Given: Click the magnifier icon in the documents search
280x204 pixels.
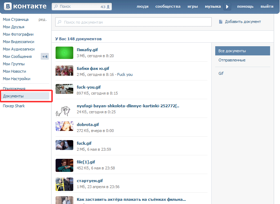Looking at the screenshot, I should coord(60,22).
